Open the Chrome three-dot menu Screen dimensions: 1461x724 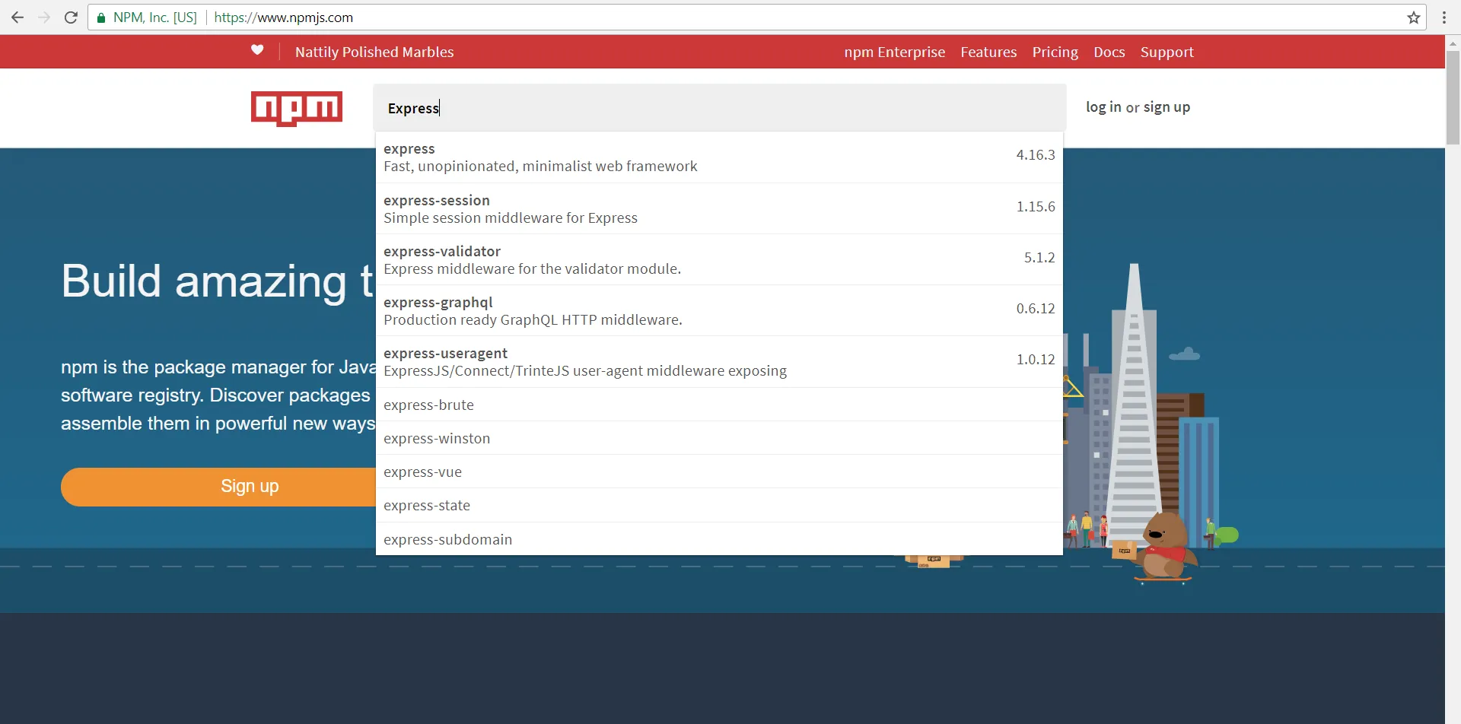click(1444, 17)
